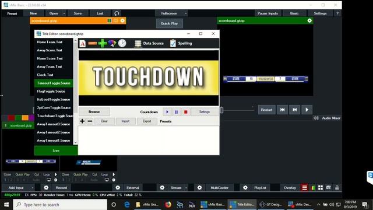
Task: Click skip to previous track button
Action: [282, 110]
